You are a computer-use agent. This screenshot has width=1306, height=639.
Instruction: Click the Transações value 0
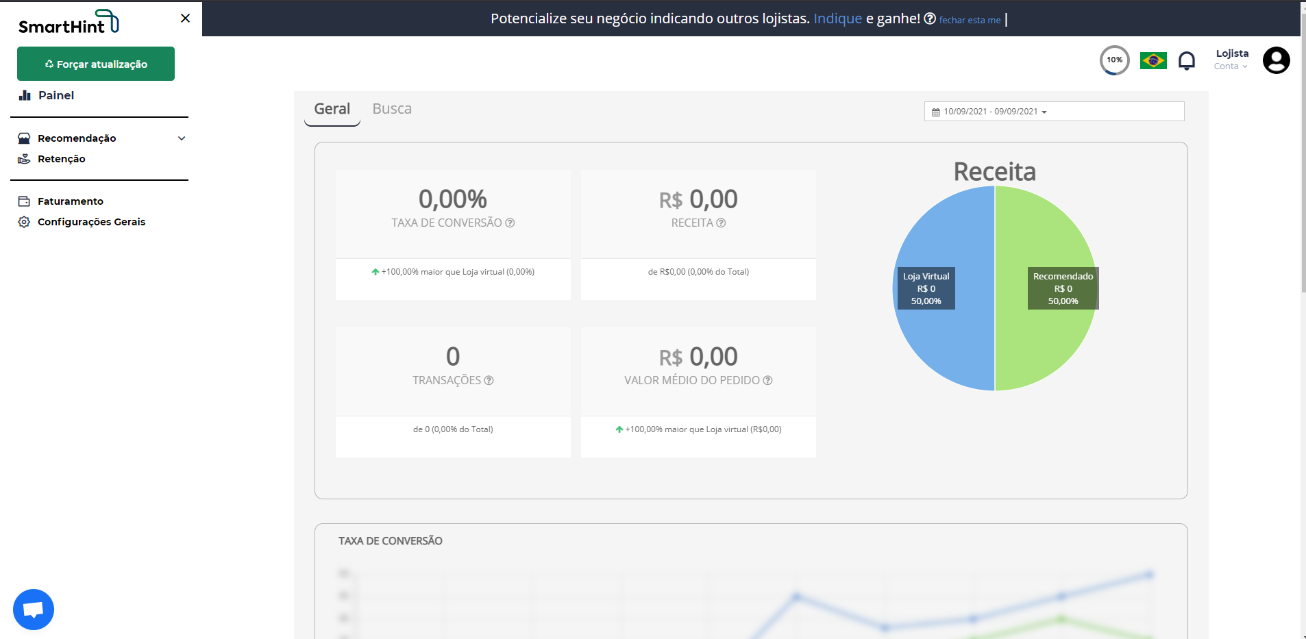[x=453, y=357]
